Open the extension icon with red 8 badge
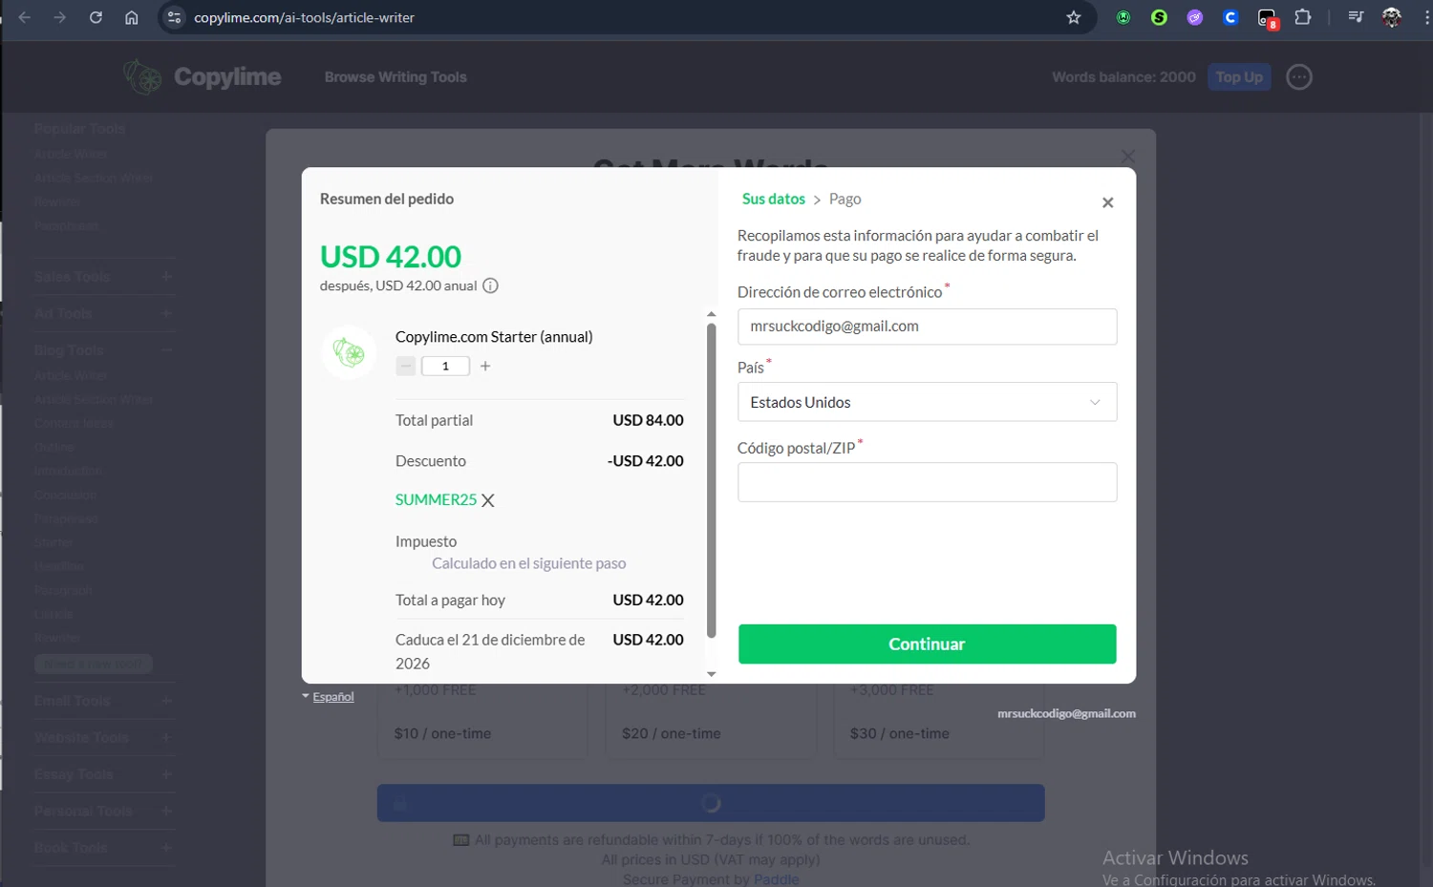The image size is (1433, 887). (1267, 18)
